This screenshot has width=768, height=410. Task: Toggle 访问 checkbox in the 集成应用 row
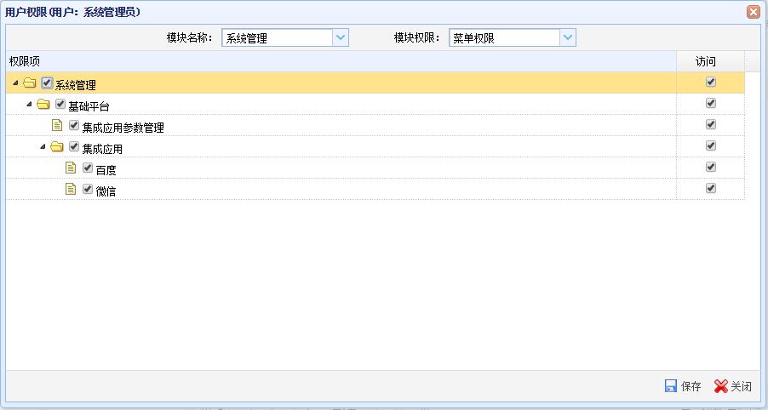tap(711, 145)
